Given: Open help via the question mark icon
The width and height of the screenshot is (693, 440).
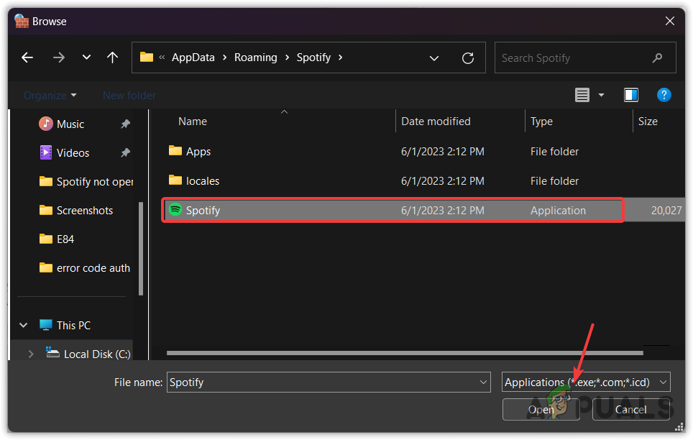Looking at the screenshot, I should [664, 95].
